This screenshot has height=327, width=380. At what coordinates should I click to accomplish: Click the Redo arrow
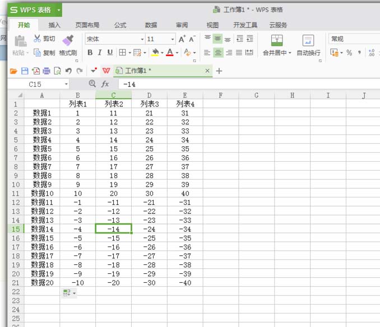(x=80, y=71)
